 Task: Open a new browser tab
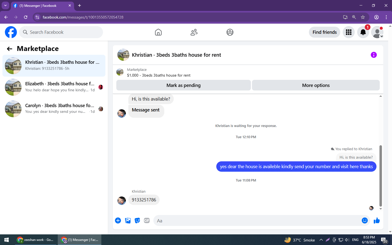(x=80, y=5)
